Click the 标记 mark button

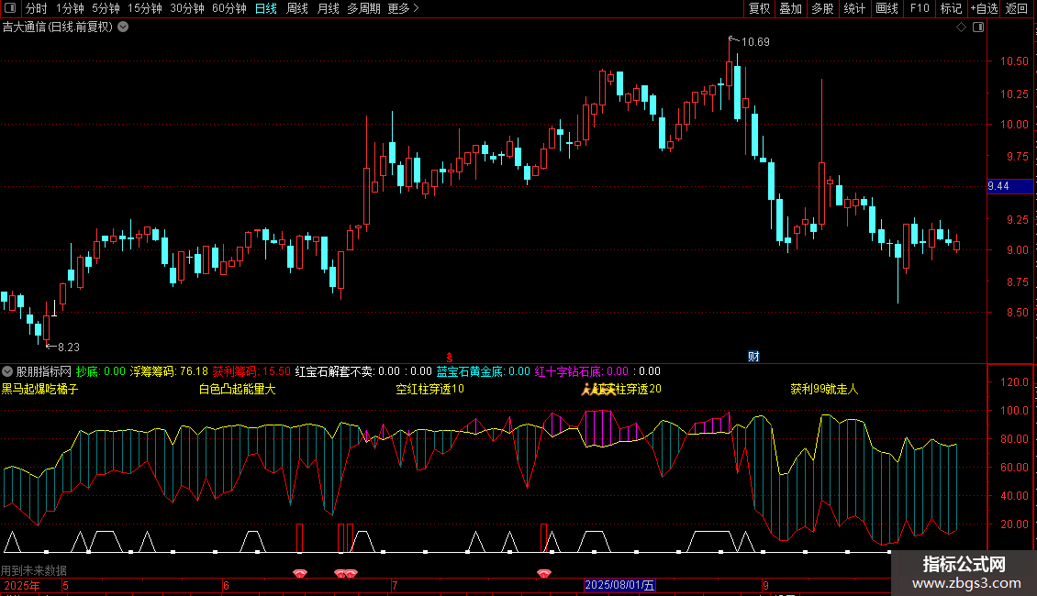pyautogui.click(x=951, y=8)
